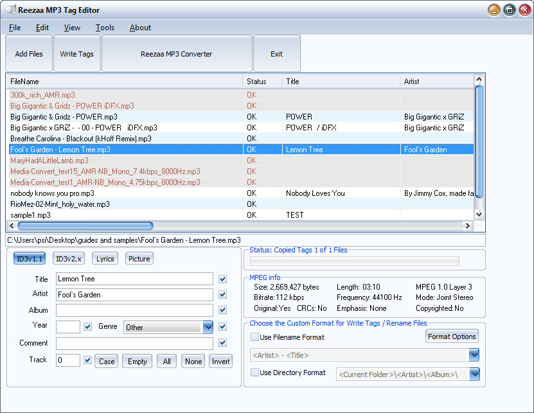
Task: Open the Picture tab
Action: pyautogui.click(x=139, y=259)
